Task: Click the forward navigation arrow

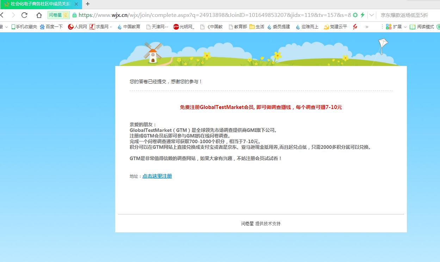Action: tap(13, 15)
